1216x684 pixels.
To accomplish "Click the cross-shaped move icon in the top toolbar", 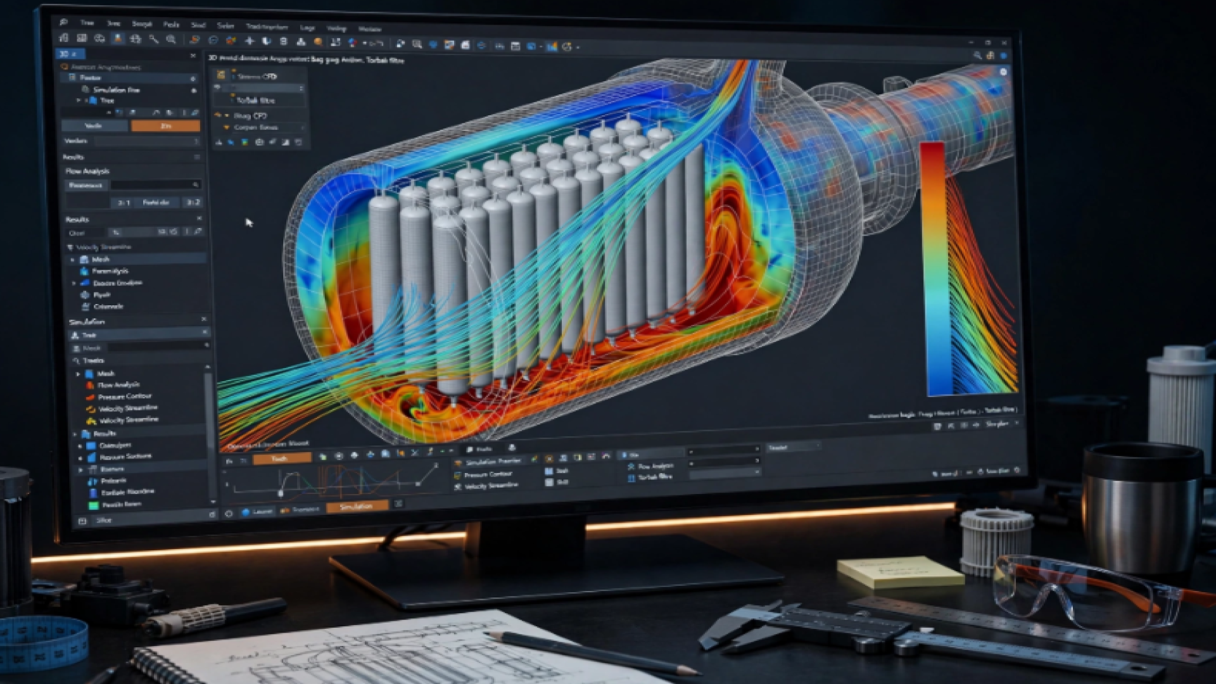I will [250, 41].
